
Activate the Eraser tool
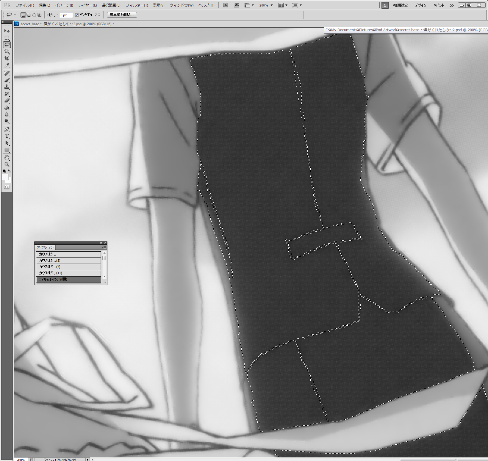7,101
